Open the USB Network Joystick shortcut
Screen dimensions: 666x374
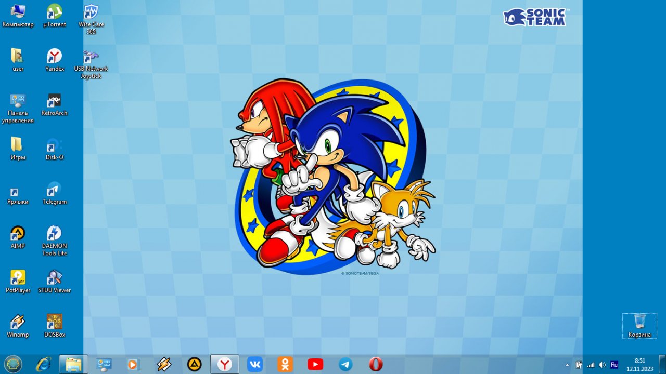(91, 64)
